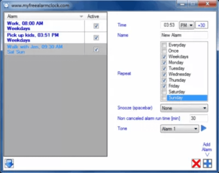Uncheck the Tuesday repeat checkbox

[x=164, y=69]
